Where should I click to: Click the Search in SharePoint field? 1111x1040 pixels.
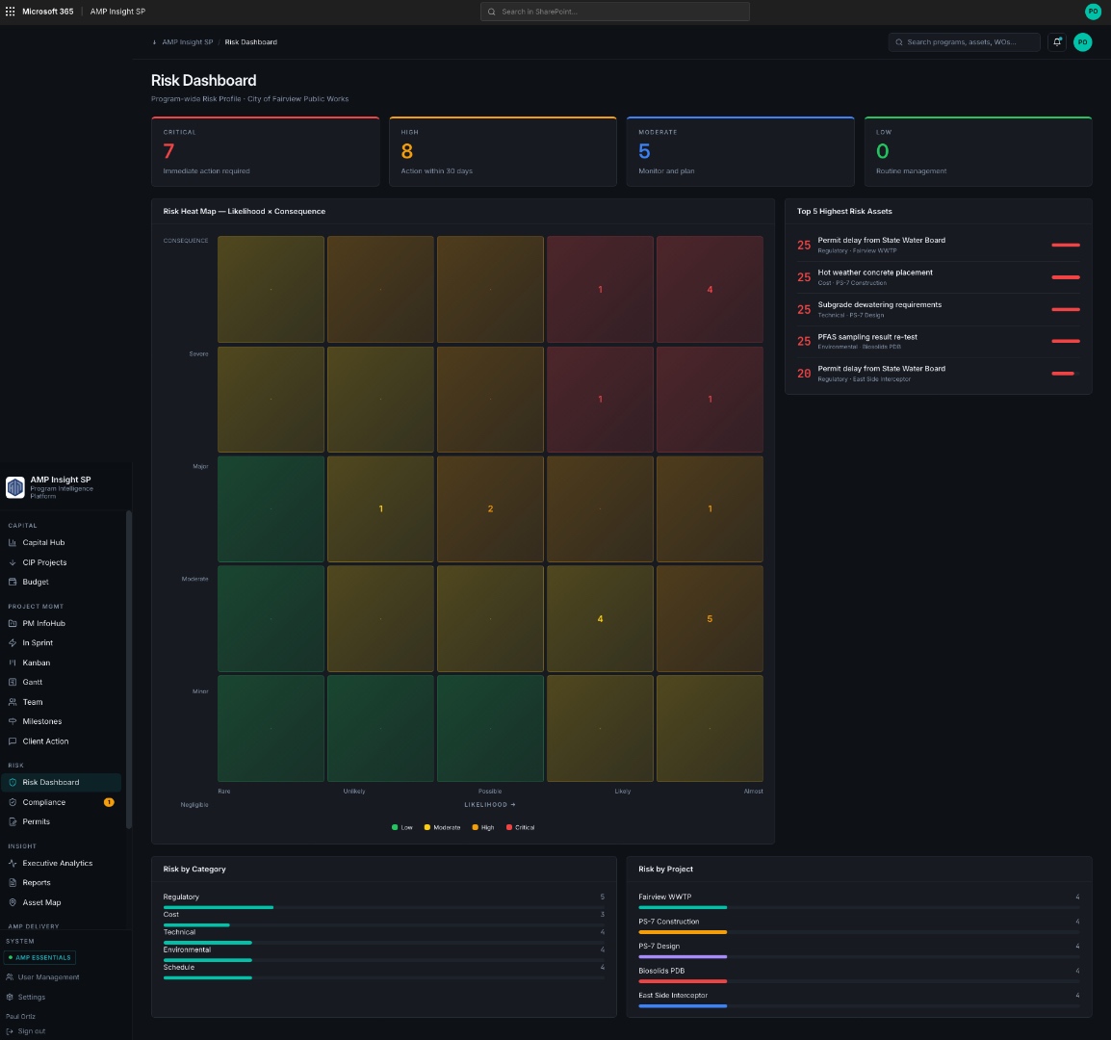(614, 12)
